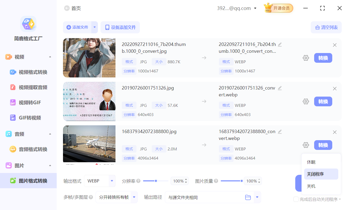Click the rename pencil for 20190726001751326_convert.webp

pos(280,88)
